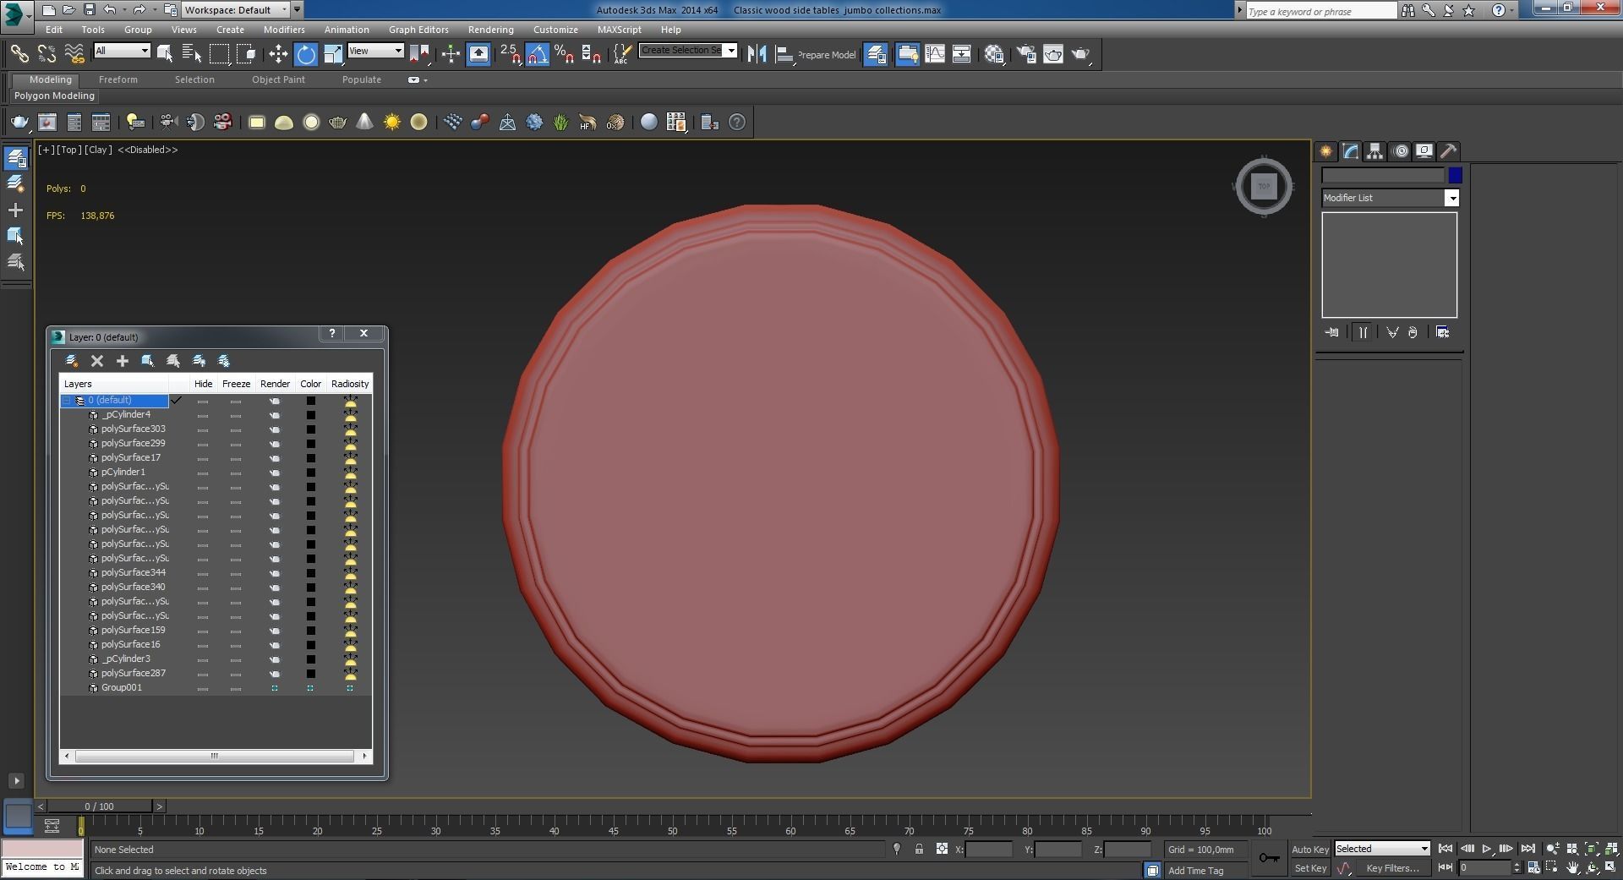1623x880 pixels.
Task: Toggle Hide for the _pCylinder4 layer row
Action: click(x=203, y=415)
